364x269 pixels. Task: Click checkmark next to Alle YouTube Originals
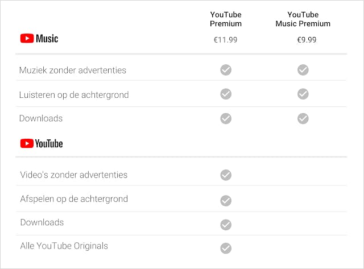coord(226,248)
